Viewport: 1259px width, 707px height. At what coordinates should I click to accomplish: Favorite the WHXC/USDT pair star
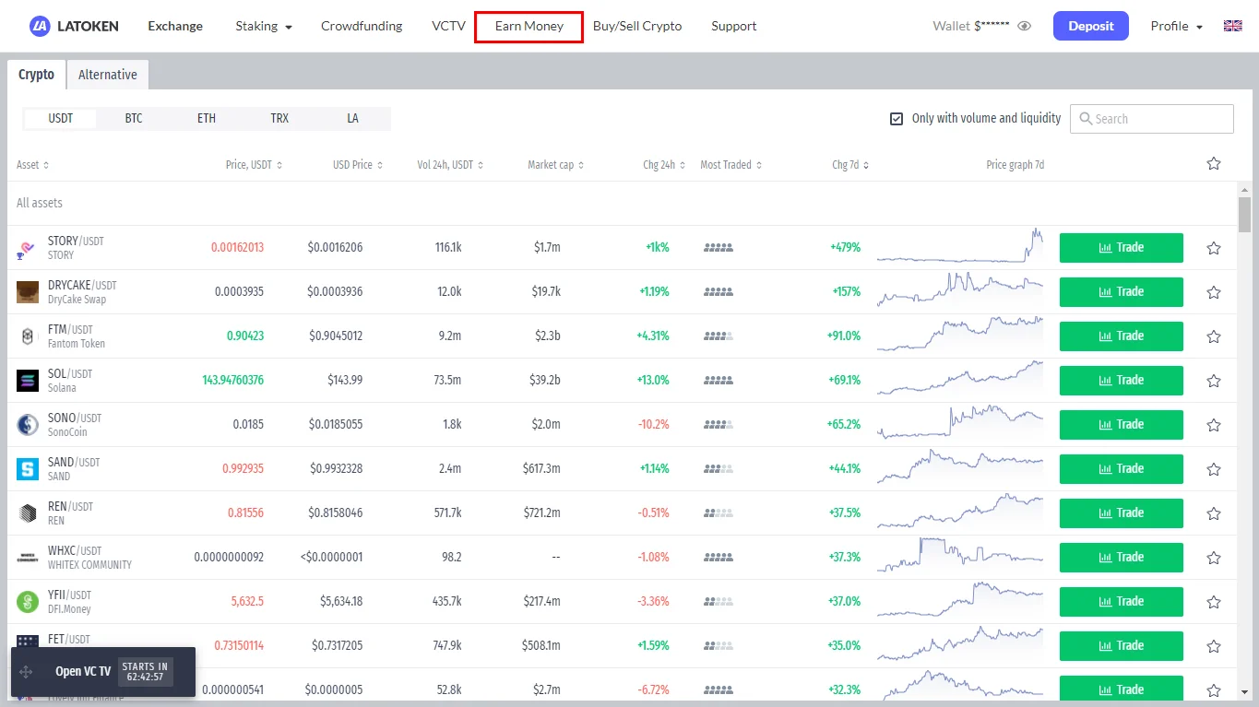1214,558
